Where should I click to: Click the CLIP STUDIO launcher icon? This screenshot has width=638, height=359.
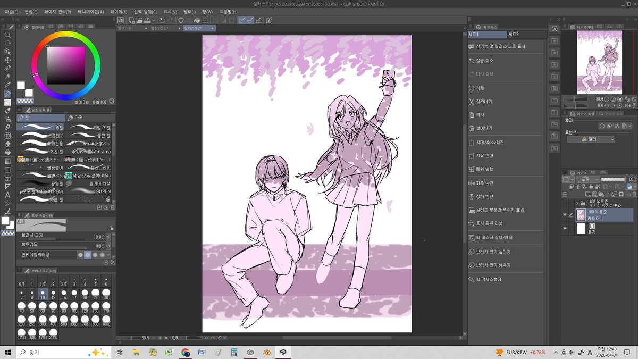pyautogui.click(x=121, y=20)
